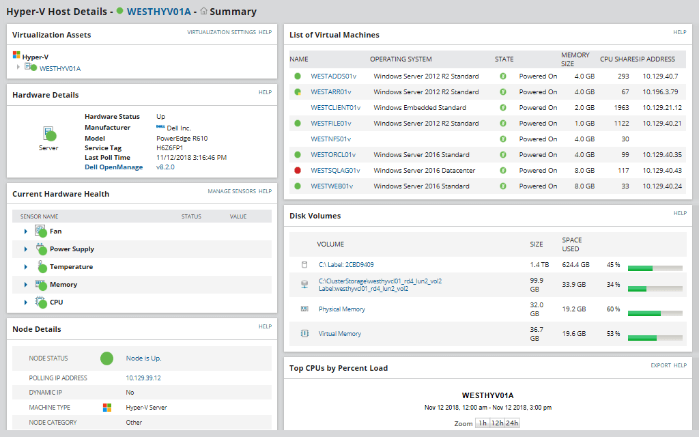Expand the Memory sensor row

[x=26, y=285]
